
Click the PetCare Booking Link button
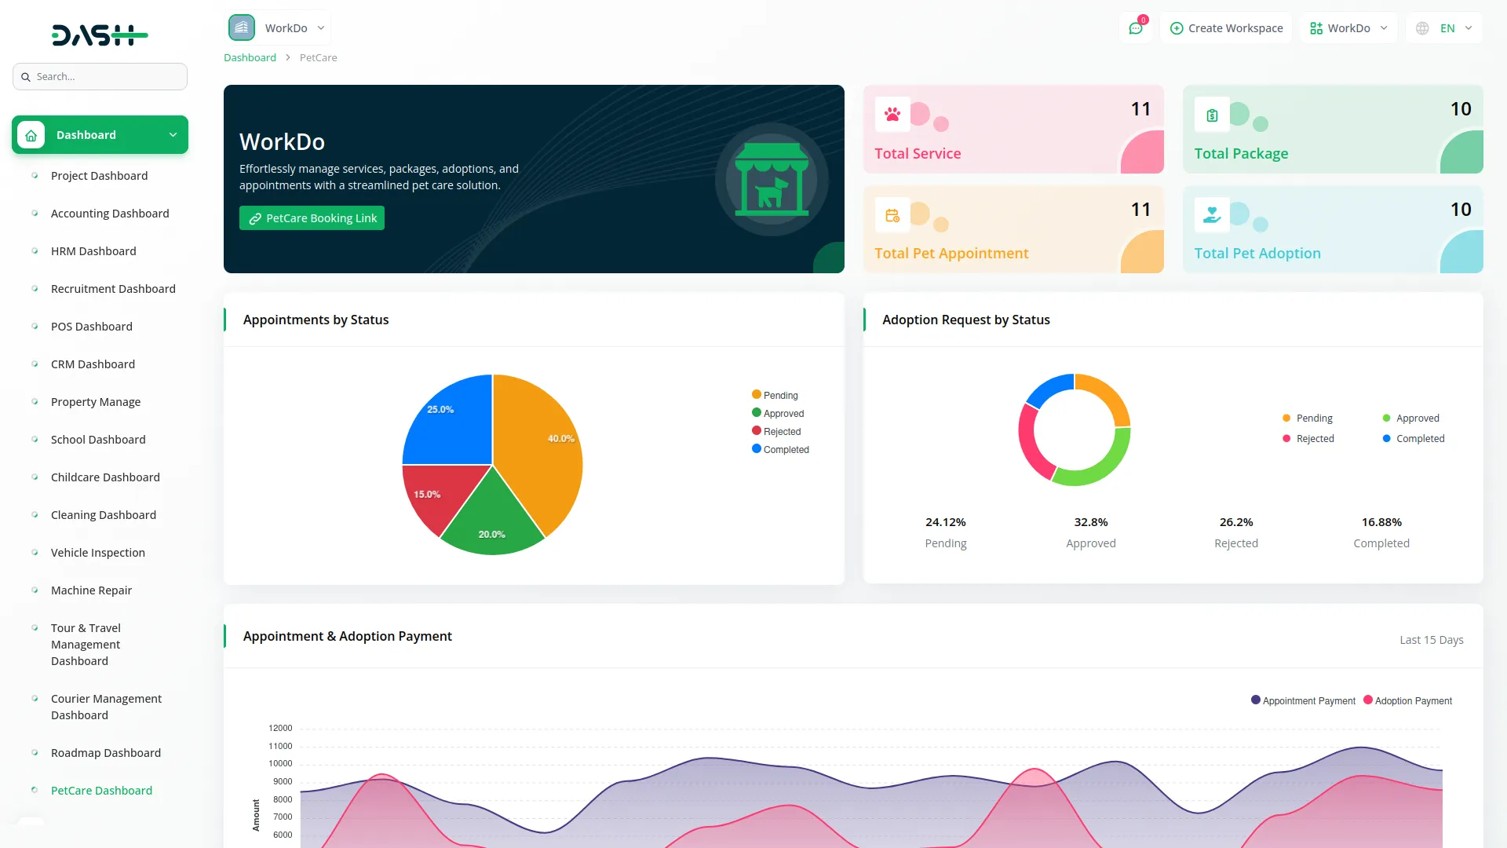tap(312, 218)
